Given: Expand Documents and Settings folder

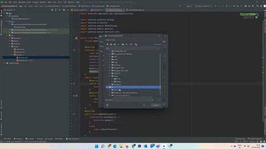Looking at the screenshot, I should (x=110, y=54).
